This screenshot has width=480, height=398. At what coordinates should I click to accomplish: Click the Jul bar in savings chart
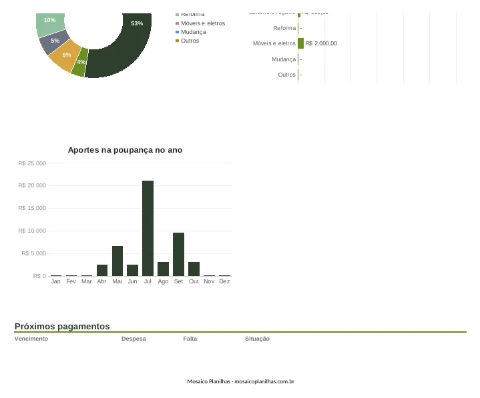coord(148,229)
